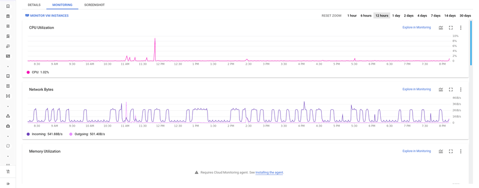Explore Memory Utilization in Monitoring

pyautogui.click(x=417, y=151)
